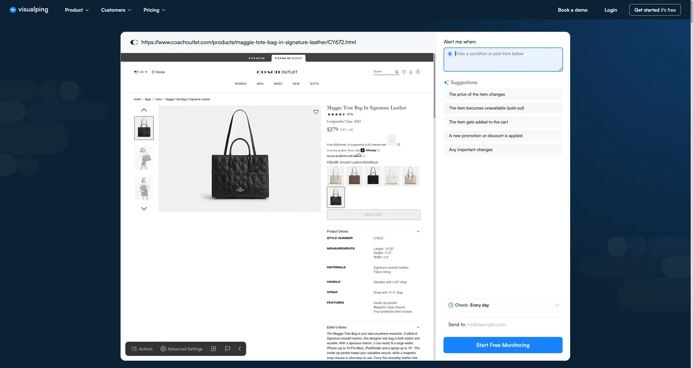Select suggestion item gets added to cart

(503, 122)
